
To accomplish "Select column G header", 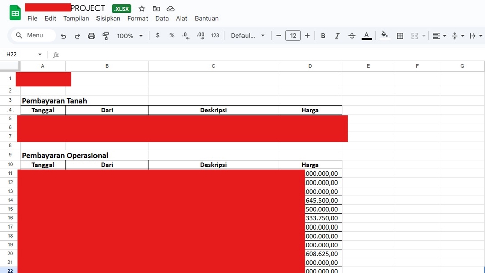I will pyautogui.click(x=462, y=66).
